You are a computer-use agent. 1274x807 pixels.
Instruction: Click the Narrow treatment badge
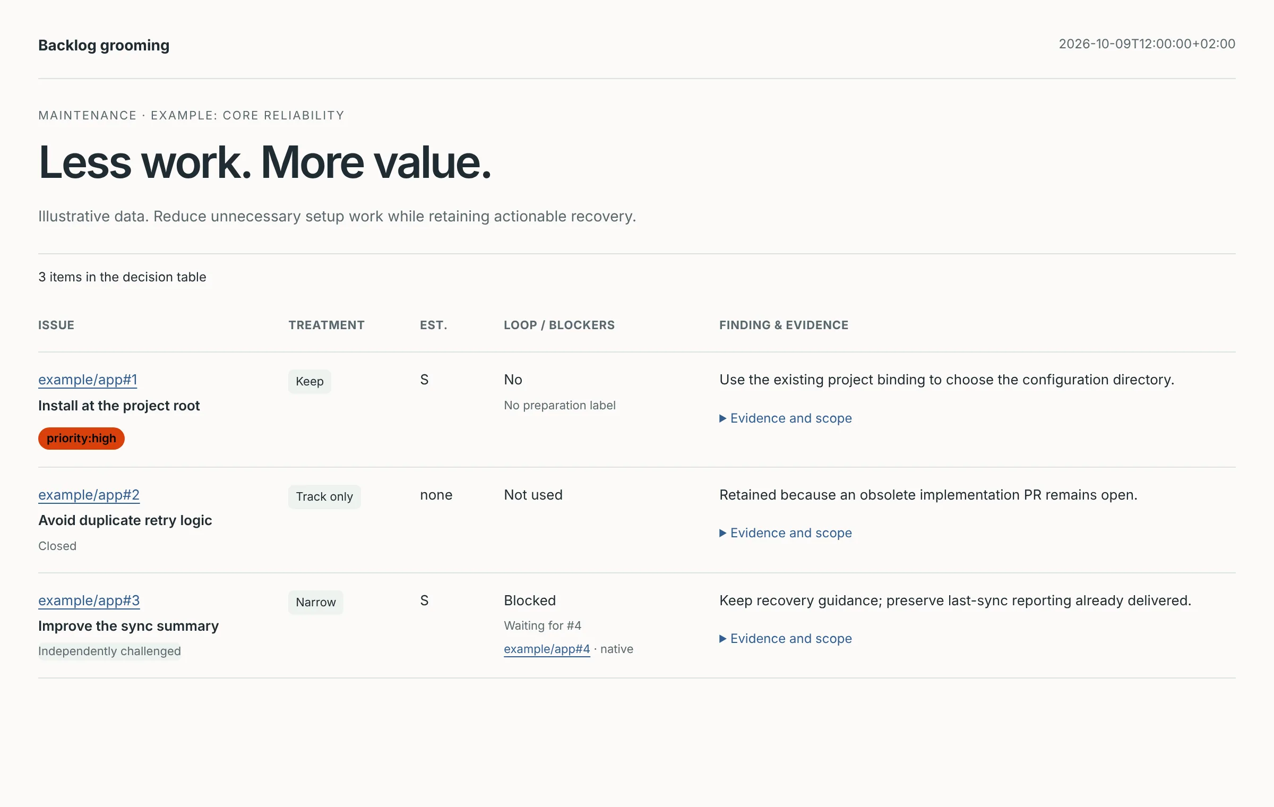[x=316, y=602]
